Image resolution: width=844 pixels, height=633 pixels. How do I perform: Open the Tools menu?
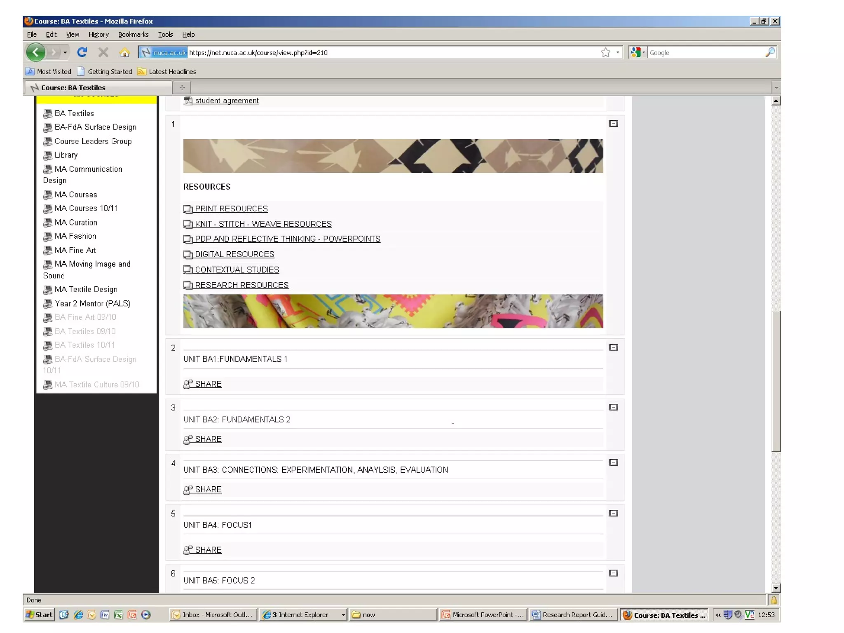(165, 35)
